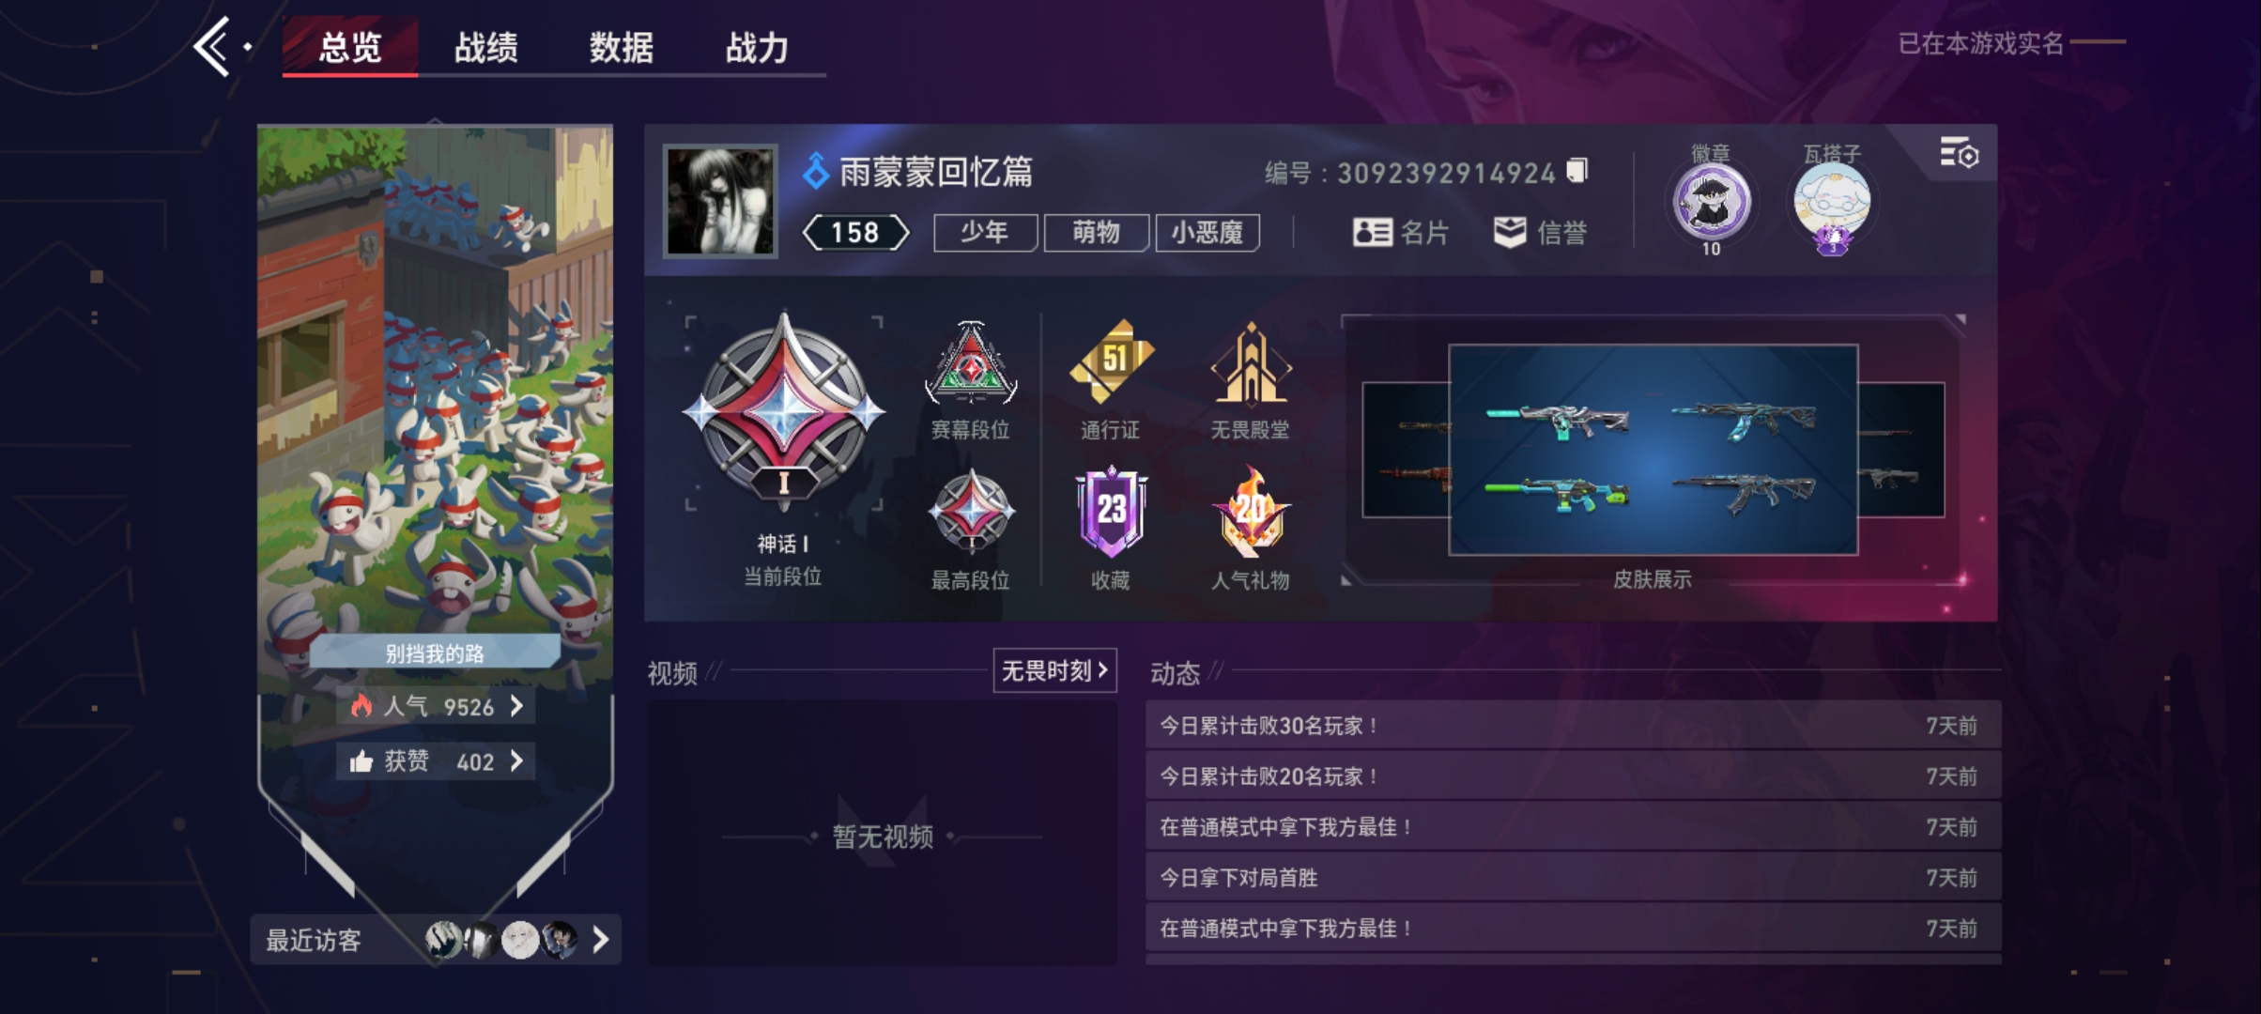Expand the 人气 9526 popularity row
2261x1014 pixels.
436,706
